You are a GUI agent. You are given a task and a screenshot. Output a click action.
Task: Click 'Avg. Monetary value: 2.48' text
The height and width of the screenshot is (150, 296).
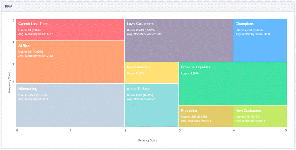coord(35,56)
